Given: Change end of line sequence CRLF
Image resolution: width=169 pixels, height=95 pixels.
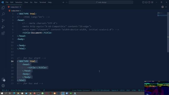Looking at the screenshot, I should (x=128, y=90).
